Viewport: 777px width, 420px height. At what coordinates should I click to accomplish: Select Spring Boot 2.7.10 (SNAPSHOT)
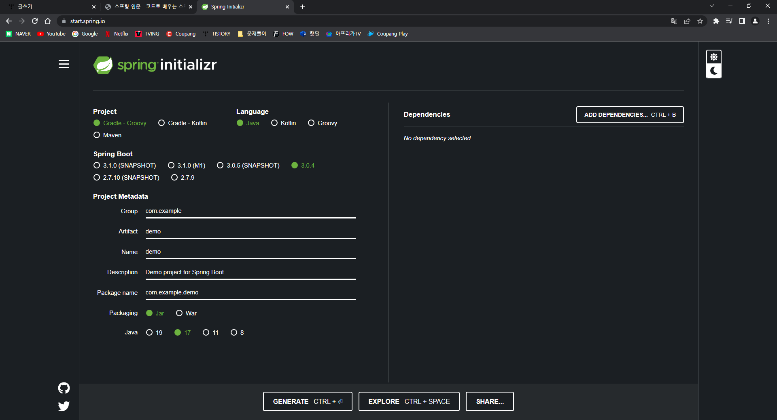tap(126, 178)
